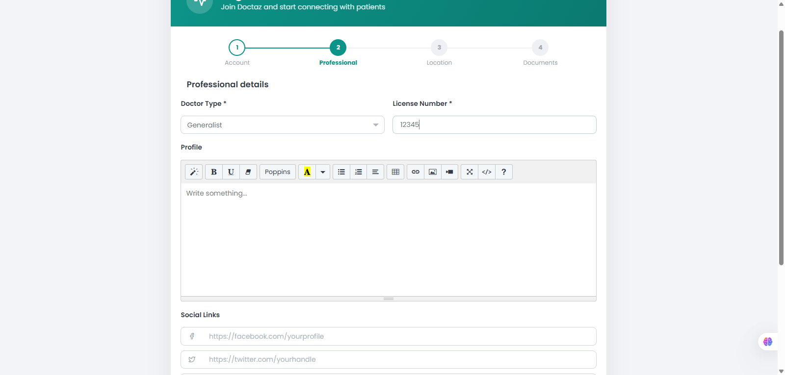The image size is (785, 375).
Task: Open the paragraph alignment menu
Action: (375, 172)
